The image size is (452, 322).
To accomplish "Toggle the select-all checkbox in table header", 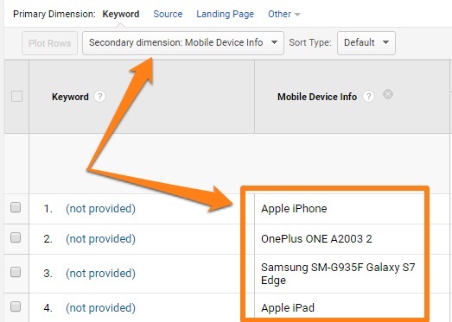I will 16,96.
